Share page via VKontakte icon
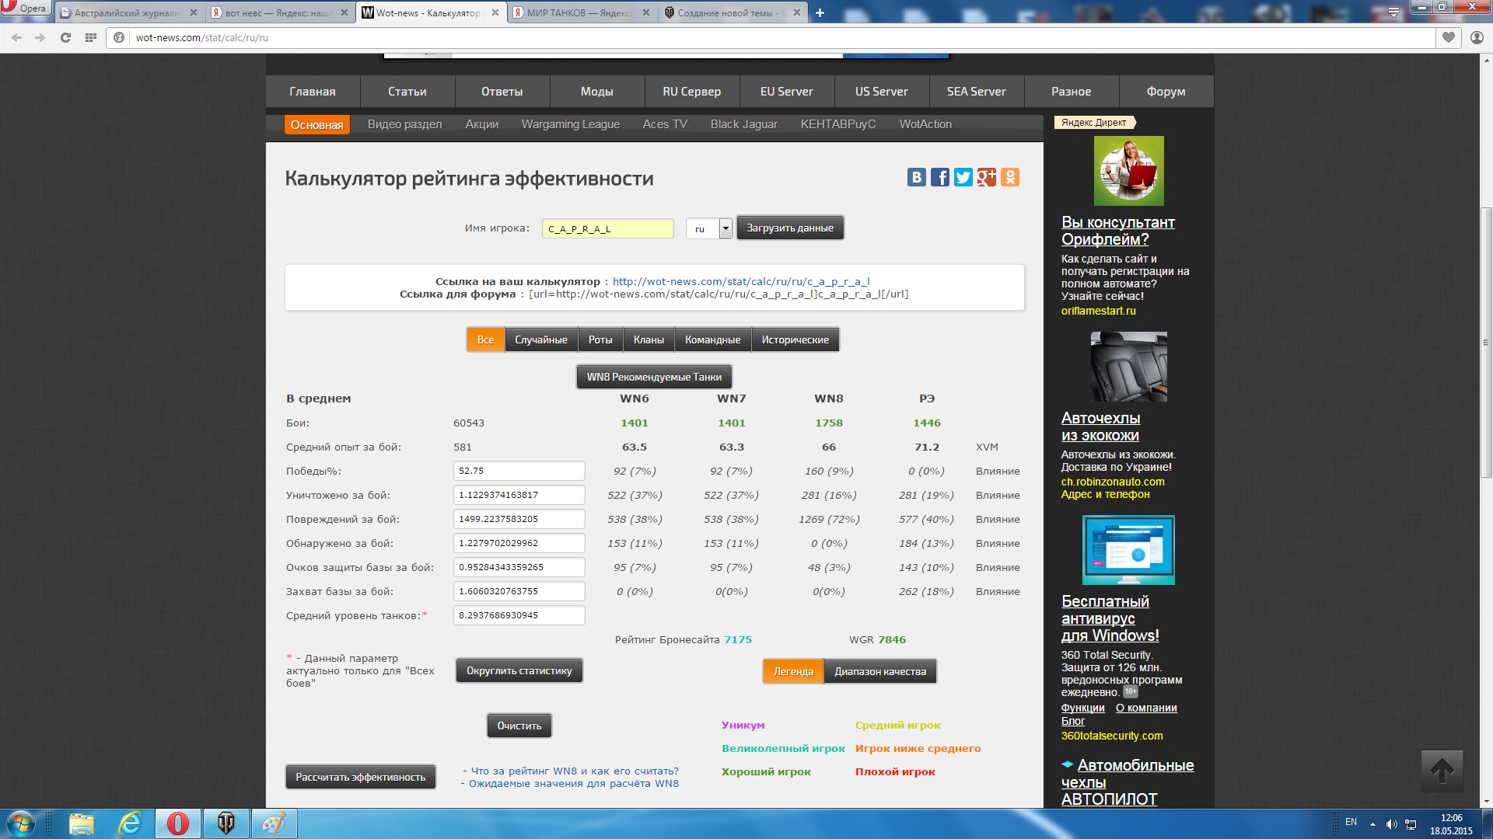Viewport: 1493px width, 839px height. [x=916, y=178]
